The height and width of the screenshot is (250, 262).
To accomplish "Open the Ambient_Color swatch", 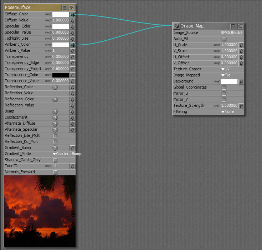I will point(61,45).
